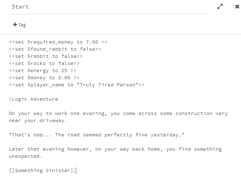The width and height of the screenshot is (241, 181).
Task: Add a tag with the +Tag button
Action: pyautogui.click(x=19, y=25)
